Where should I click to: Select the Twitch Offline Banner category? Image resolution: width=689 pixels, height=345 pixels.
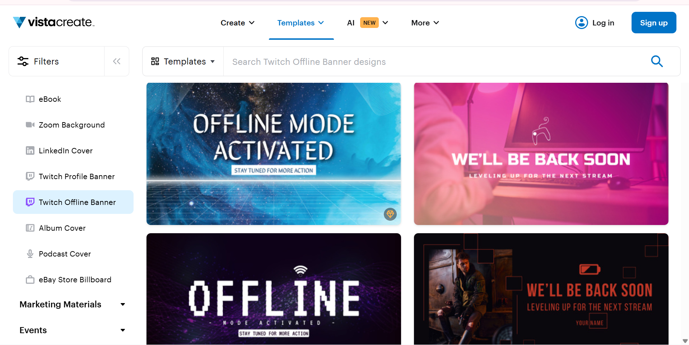pos(77,202)
